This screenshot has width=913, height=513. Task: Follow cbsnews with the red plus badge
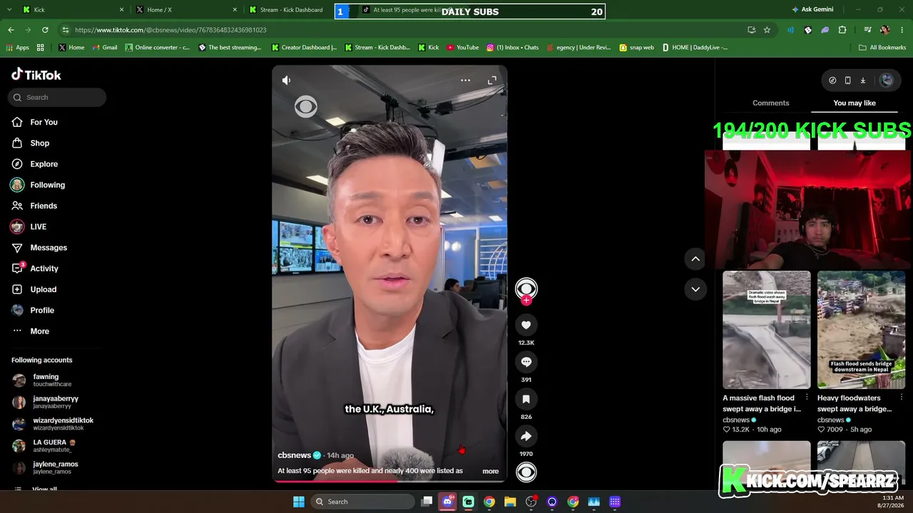(526, 301)
